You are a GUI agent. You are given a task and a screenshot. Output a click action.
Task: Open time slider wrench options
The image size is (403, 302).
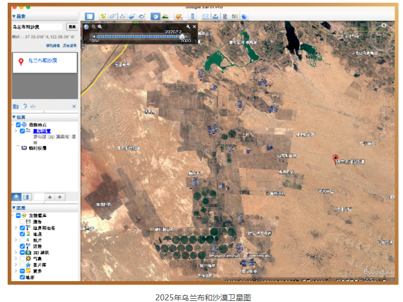tap(188, 26)
